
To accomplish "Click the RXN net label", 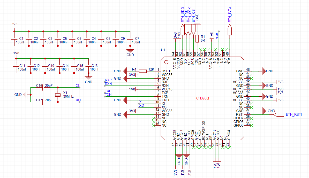I will [108, 84].
